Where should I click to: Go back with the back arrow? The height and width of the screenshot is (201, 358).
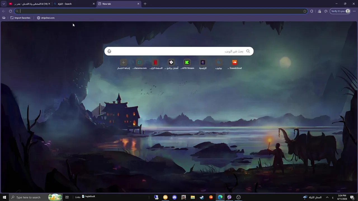pyautogui.click(x=4, y=11)
